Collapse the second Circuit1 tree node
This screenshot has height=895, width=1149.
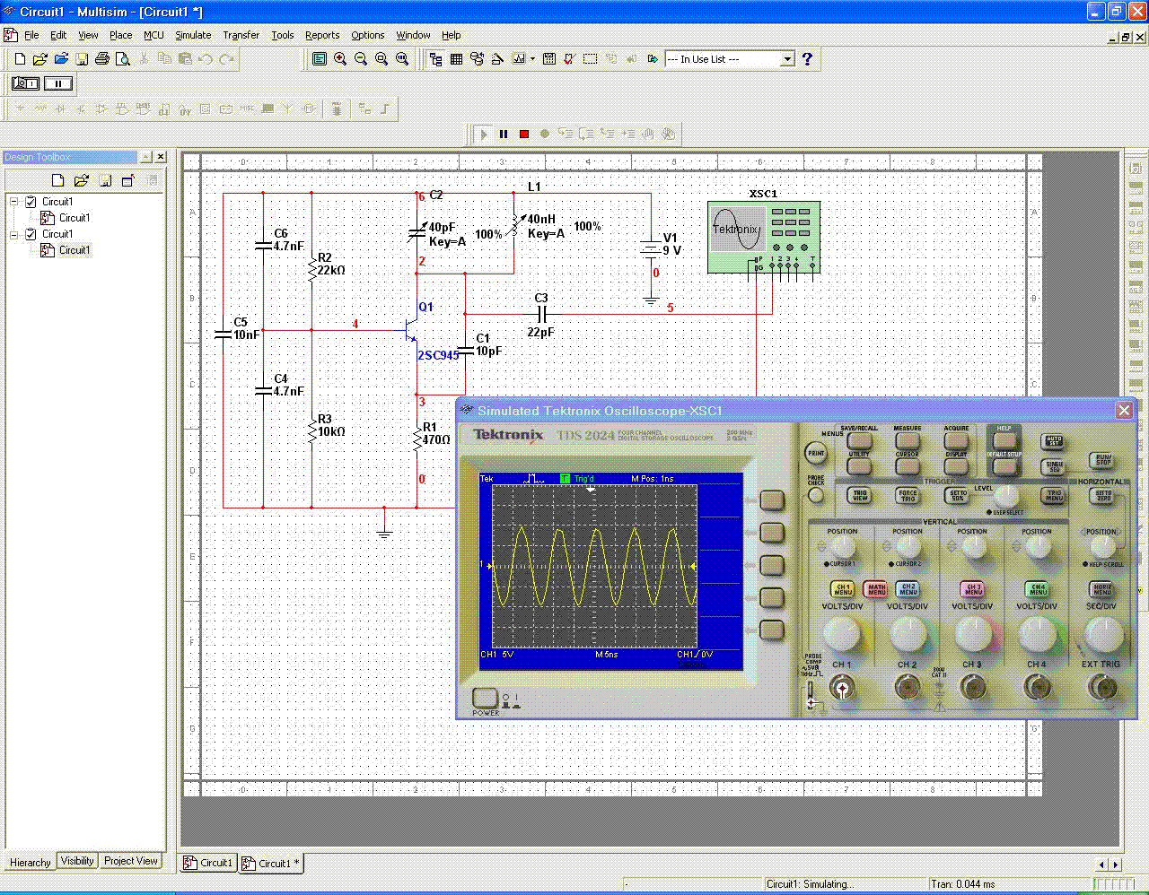click(x=14, y=234)
